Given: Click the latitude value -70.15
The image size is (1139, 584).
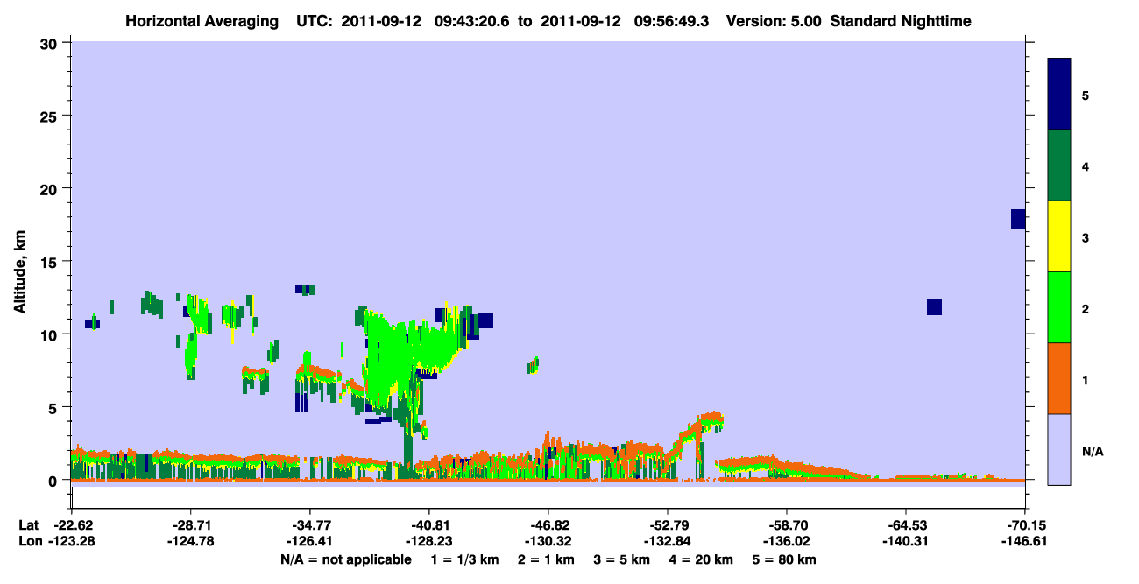Looking at the screenshot, I should click(x=1024, y=525).
